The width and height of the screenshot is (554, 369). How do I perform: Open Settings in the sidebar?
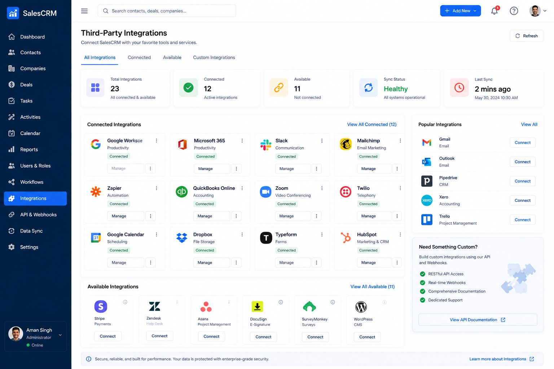click(35, 247)
